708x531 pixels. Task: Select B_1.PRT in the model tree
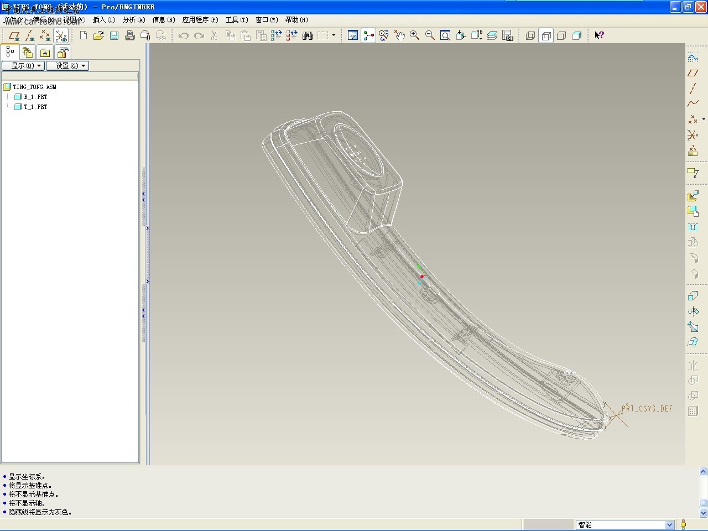coord(35,97)
